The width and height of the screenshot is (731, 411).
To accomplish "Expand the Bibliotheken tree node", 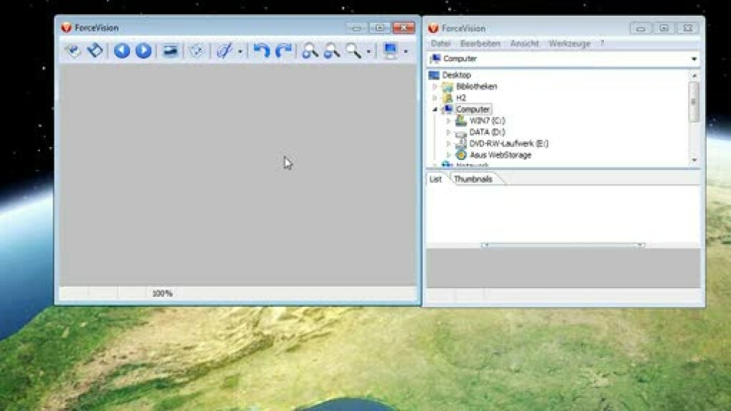I will [x=435, y=87].
